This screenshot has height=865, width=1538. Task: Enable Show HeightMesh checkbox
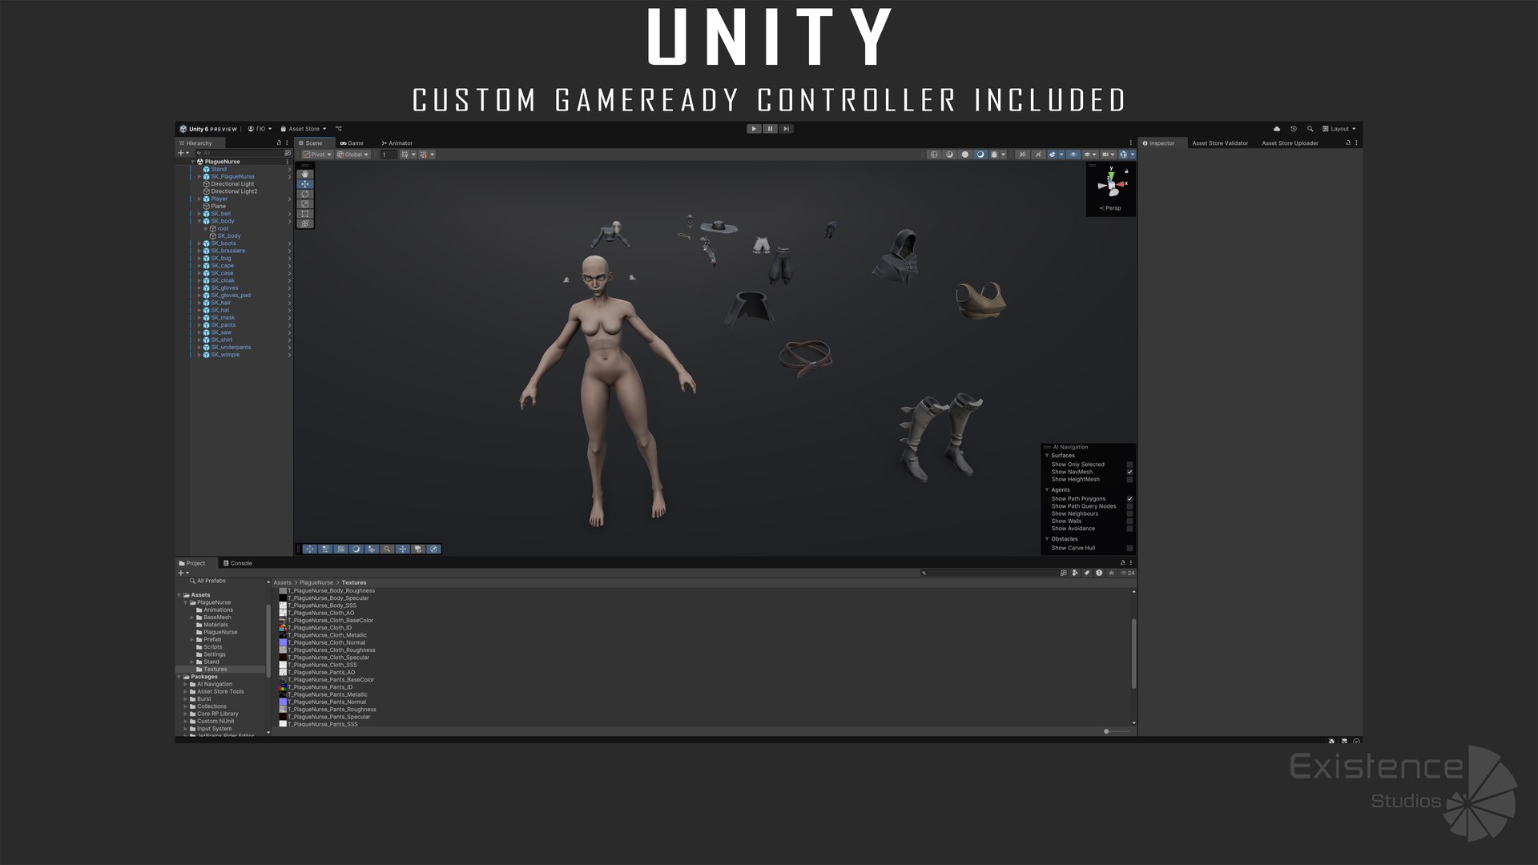click(x=1129, y=480)
